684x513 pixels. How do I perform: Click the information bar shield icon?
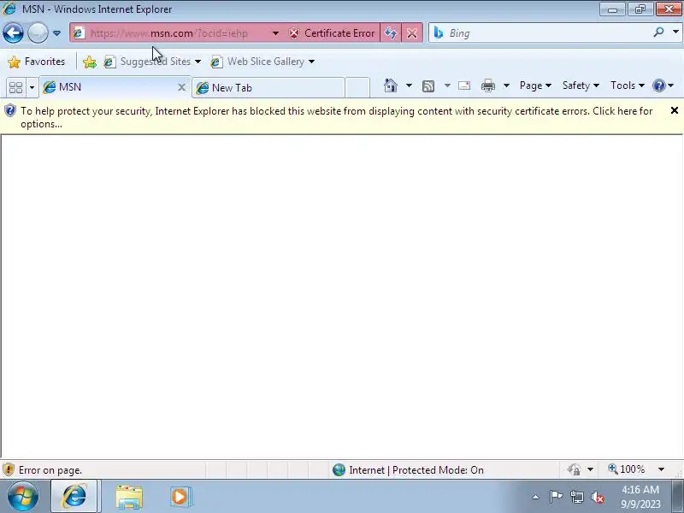tap(9, 111)
